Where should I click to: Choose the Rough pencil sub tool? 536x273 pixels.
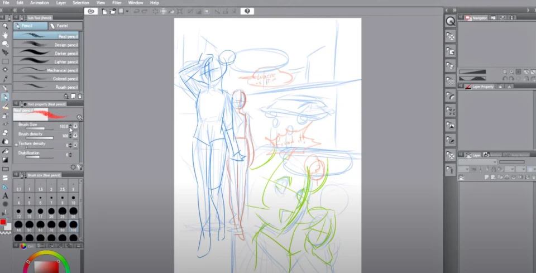(46, 87)
